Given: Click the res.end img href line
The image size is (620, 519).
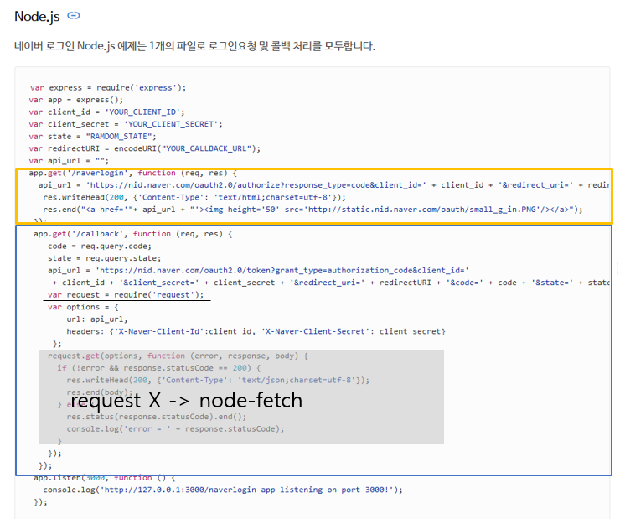Looking at the screenshot, I should point(313,210).
